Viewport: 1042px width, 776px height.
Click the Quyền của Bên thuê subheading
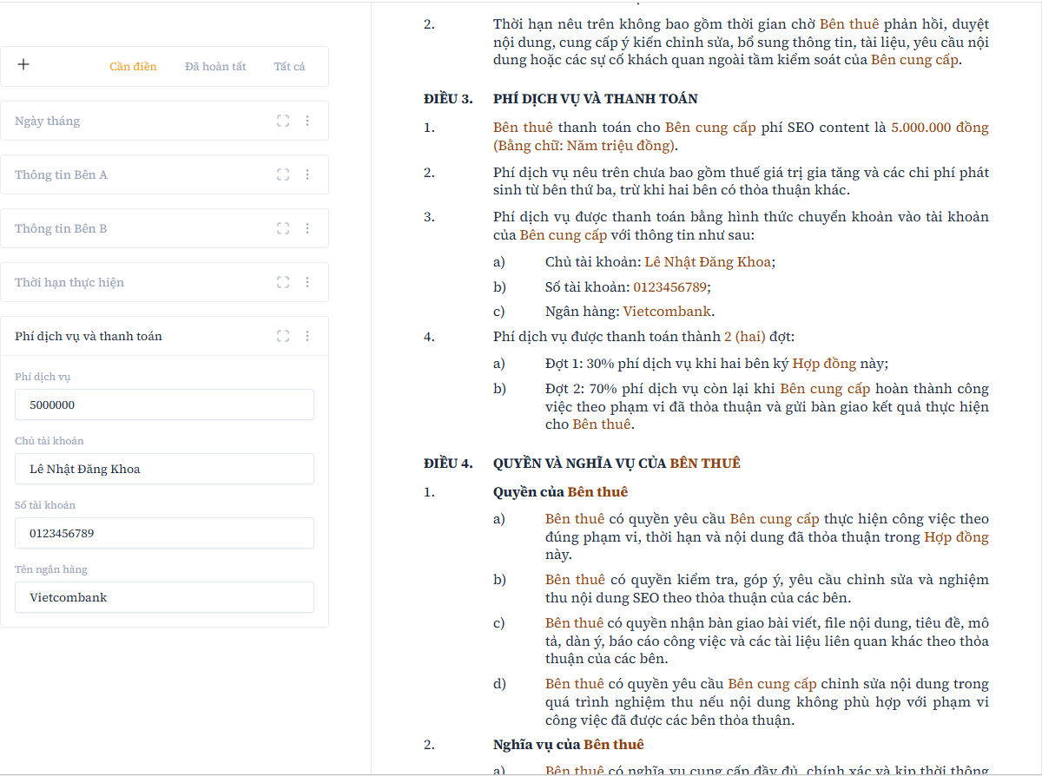click(x=560, y=492)
